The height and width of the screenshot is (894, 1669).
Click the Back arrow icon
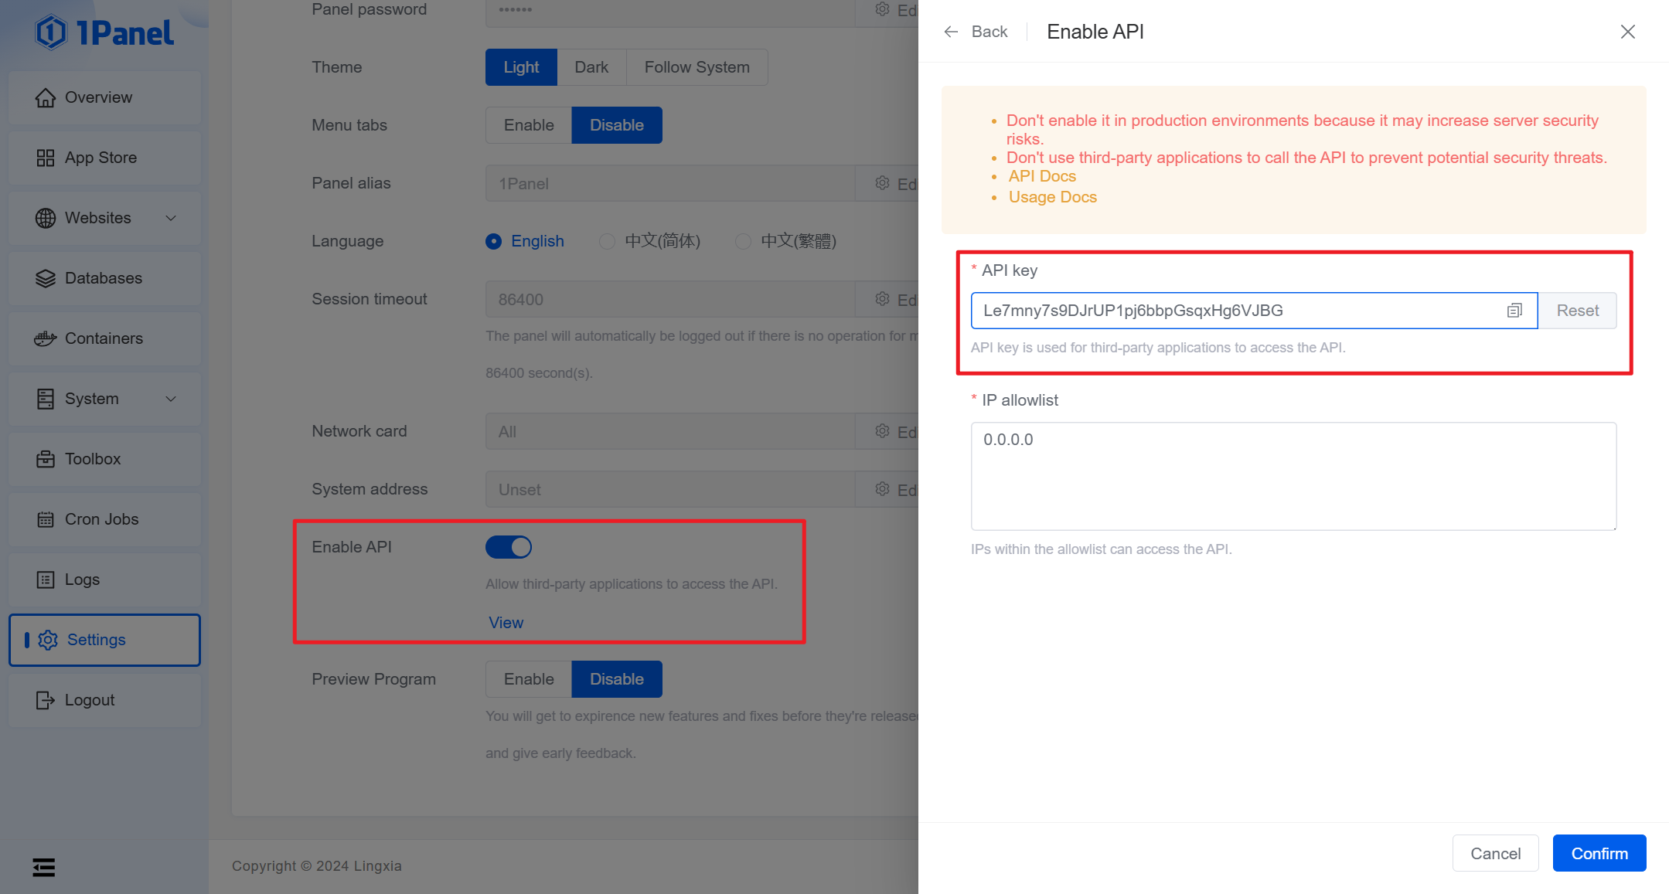951,32
